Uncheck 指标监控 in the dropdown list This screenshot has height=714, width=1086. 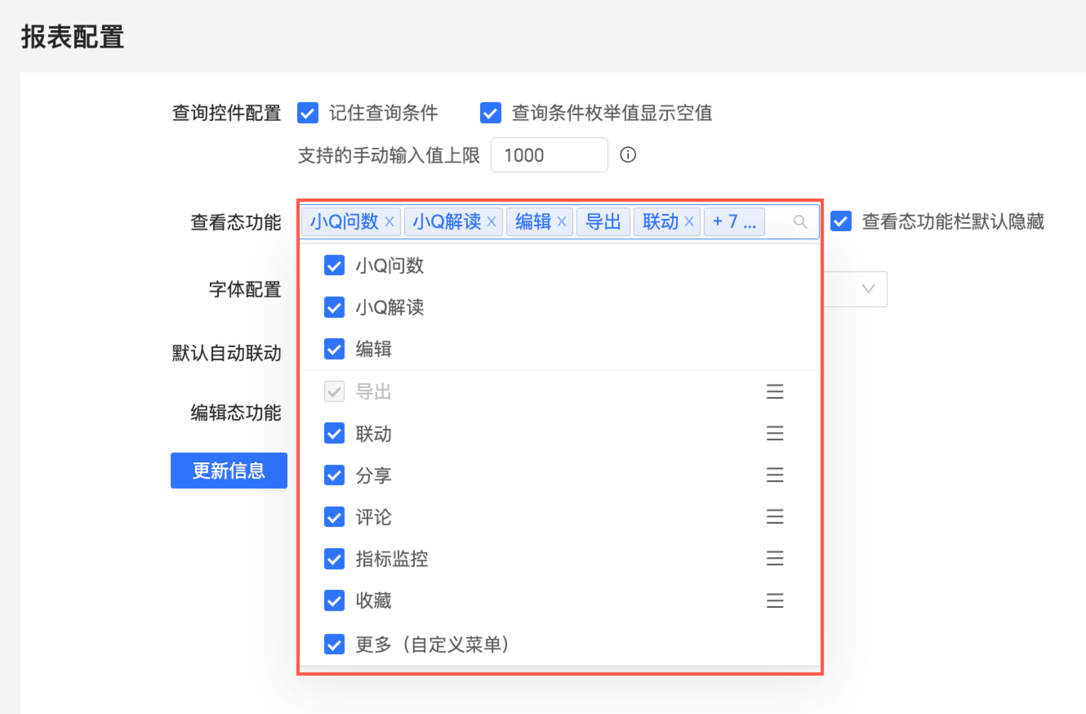click(334, 559)
